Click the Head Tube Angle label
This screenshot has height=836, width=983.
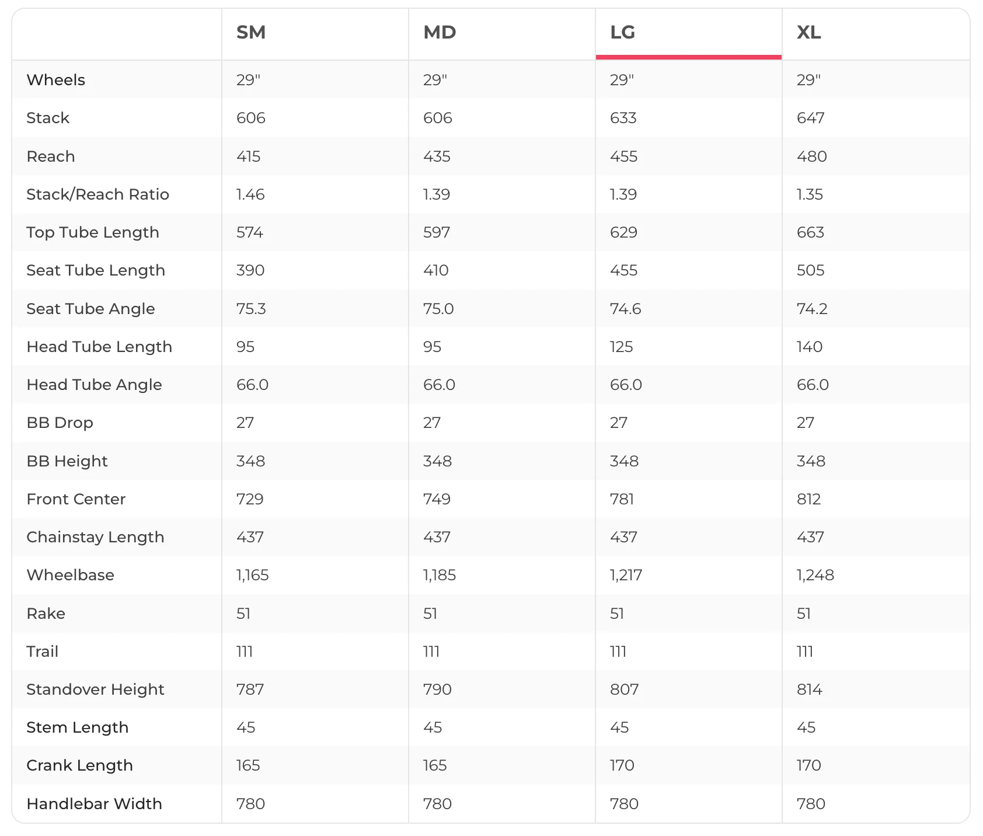(x=95, y=385)
